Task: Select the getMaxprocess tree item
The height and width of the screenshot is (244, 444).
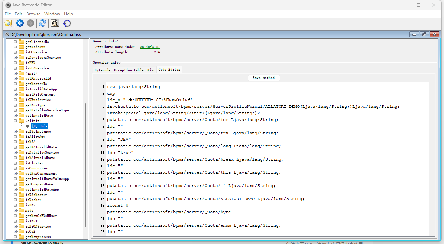Action: click(x=38, y=237)
